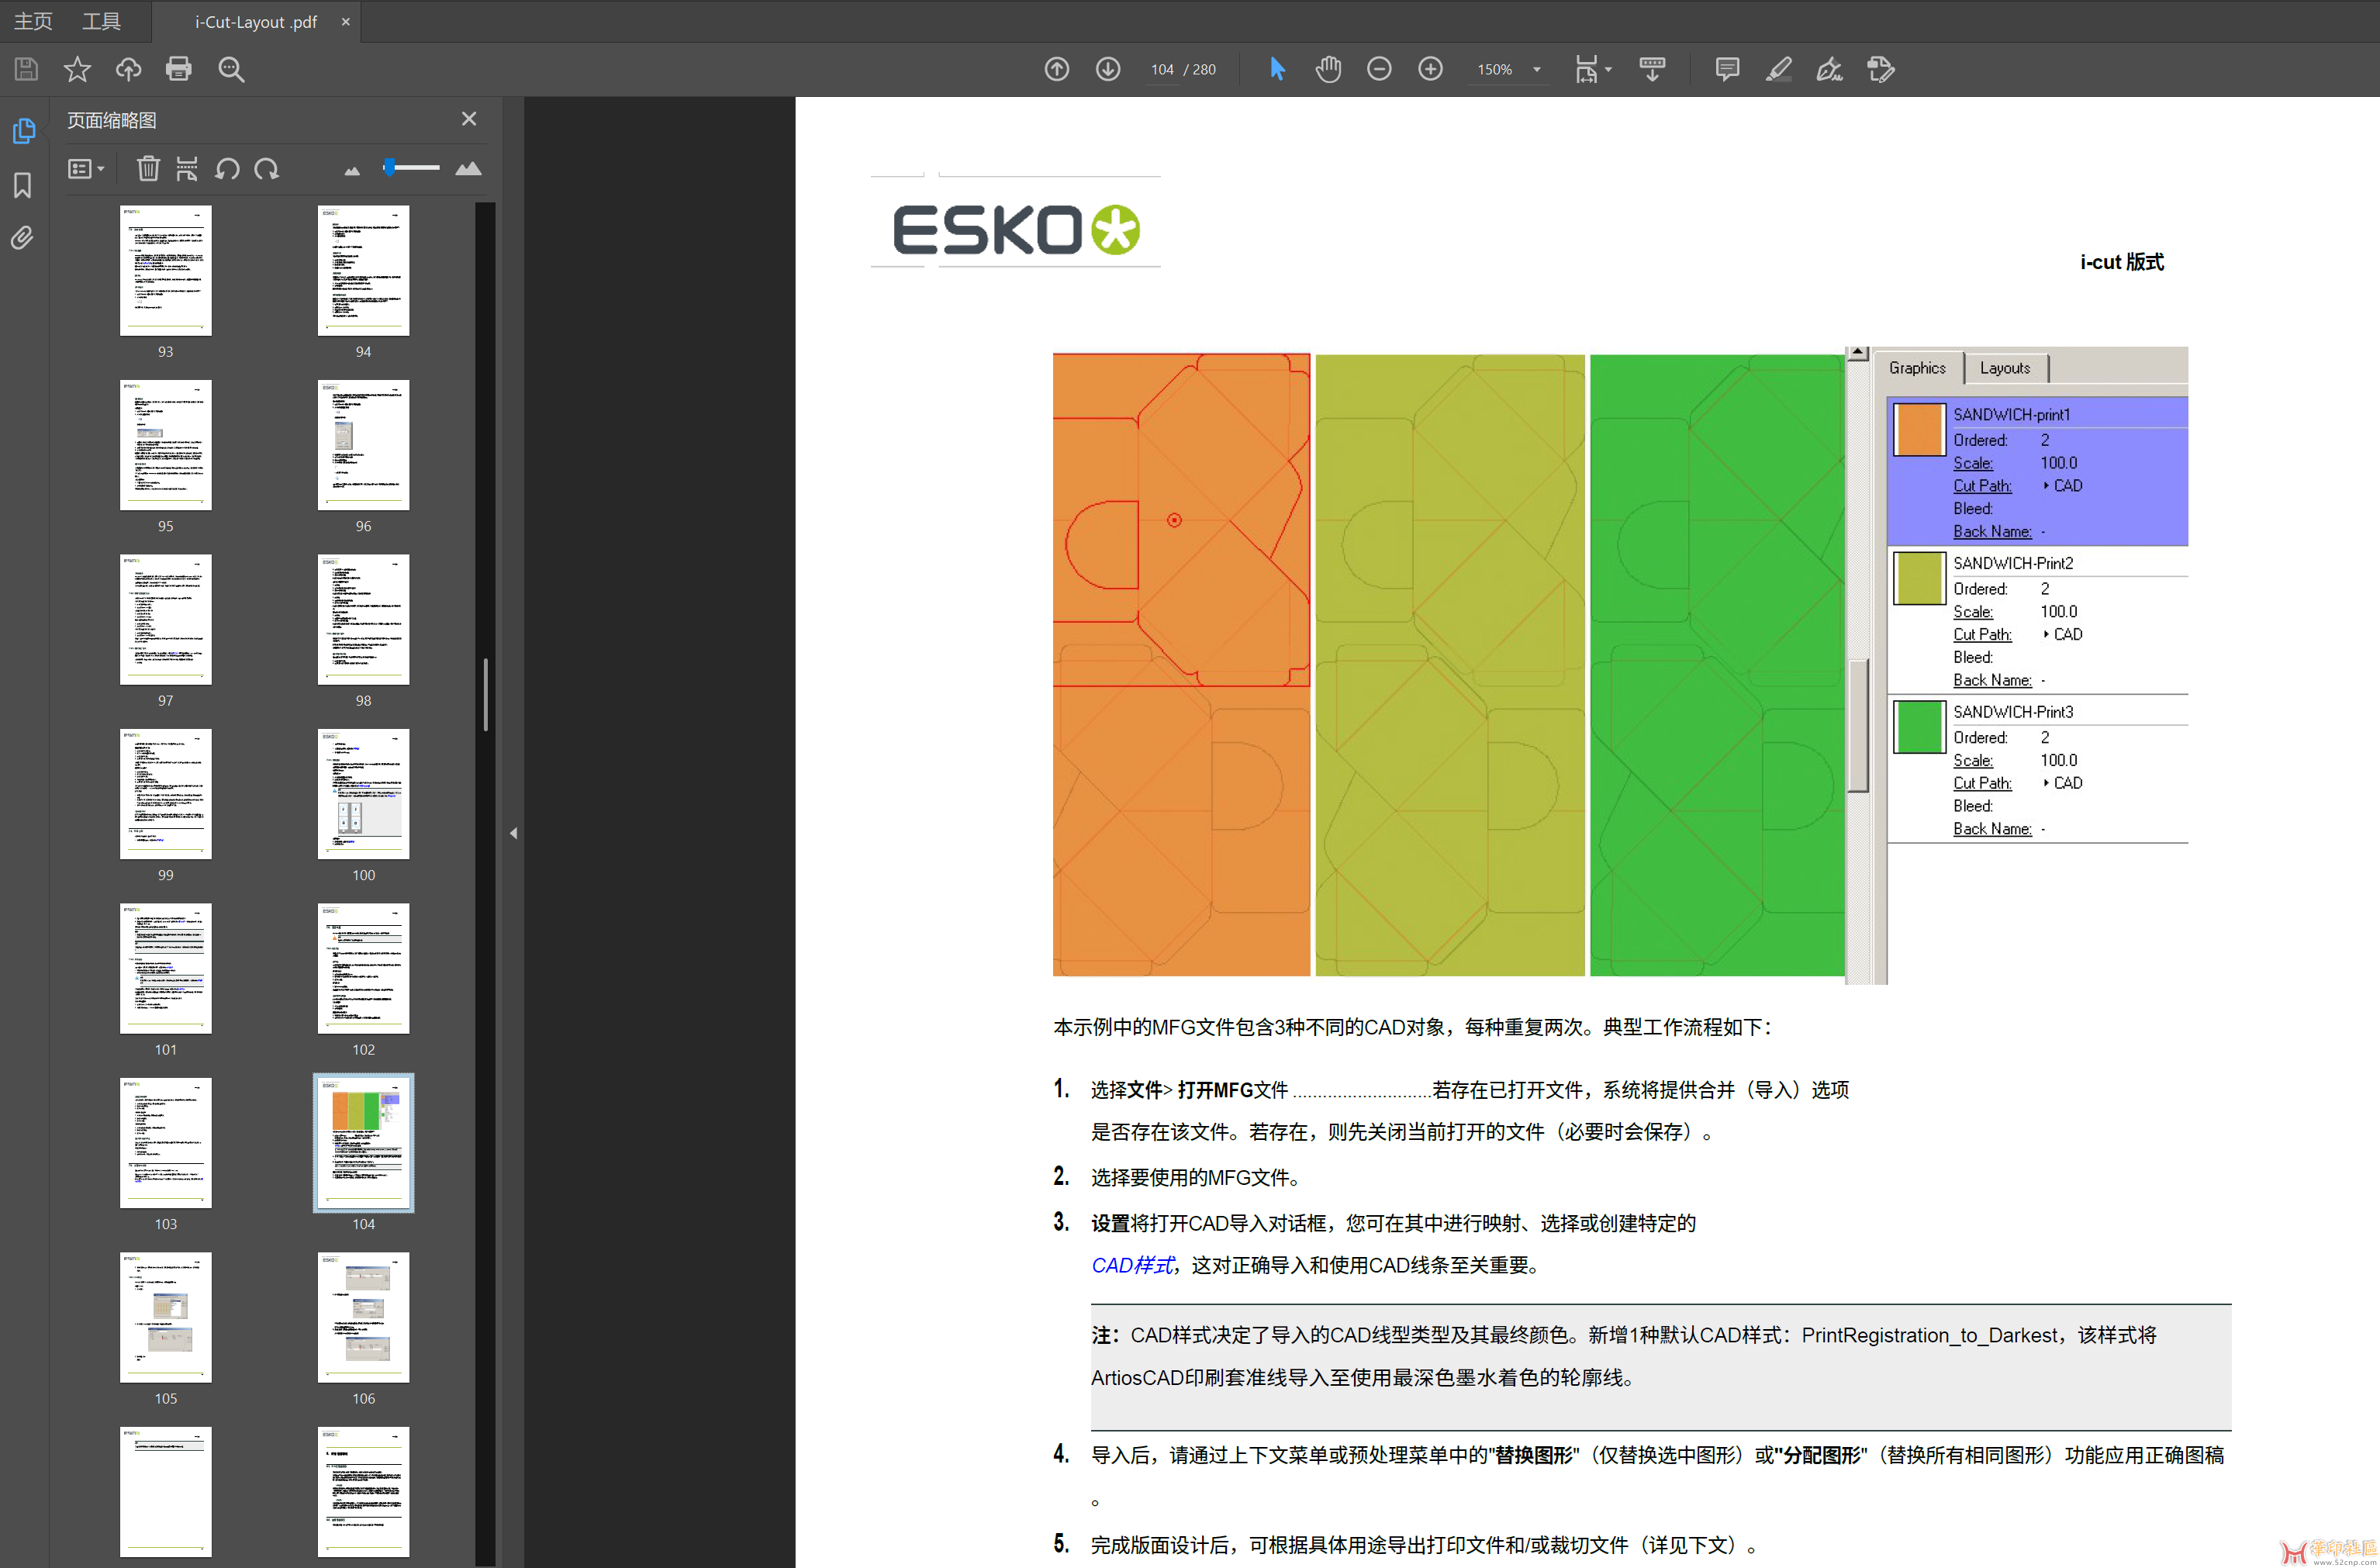
Task: Adjust the thumbnail size slider
Action: click(411, 167)
